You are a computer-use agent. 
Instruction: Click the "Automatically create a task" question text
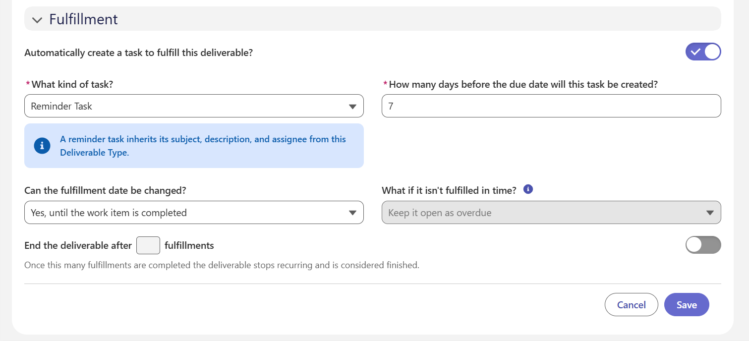139,53
